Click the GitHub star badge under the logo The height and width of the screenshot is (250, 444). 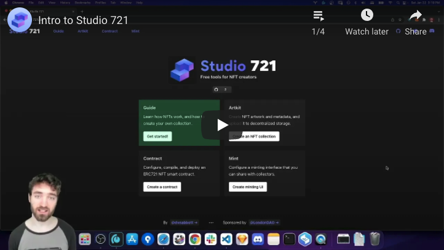point(222,89)
